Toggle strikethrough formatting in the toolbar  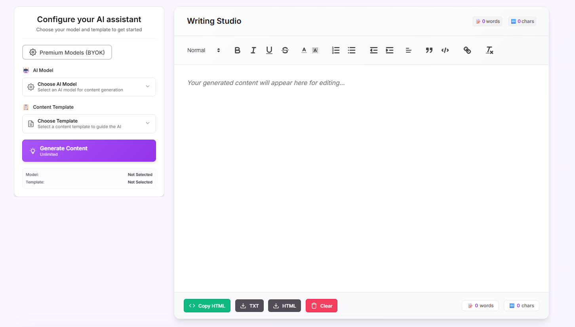[285, 50]
